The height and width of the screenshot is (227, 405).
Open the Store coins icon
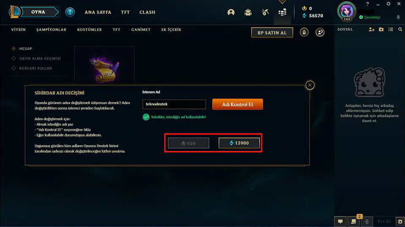(282, 12)
